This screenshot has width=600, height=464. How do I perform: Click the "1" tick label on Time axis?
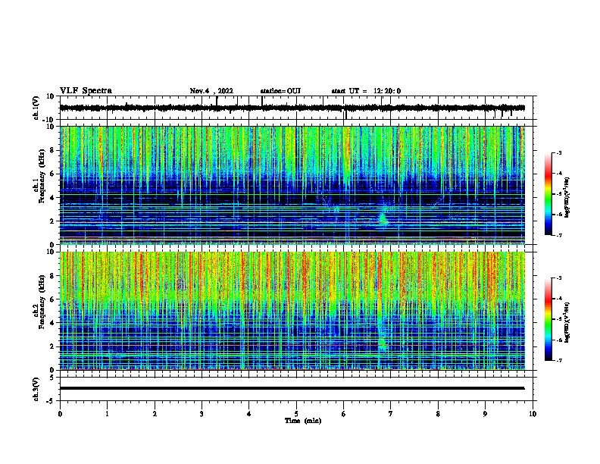107,414
